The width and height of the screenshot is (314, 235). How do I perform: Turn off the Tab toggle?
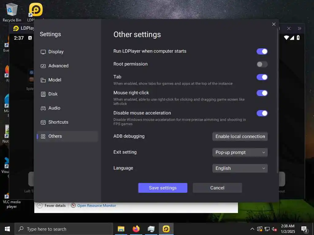pos(262,77)
